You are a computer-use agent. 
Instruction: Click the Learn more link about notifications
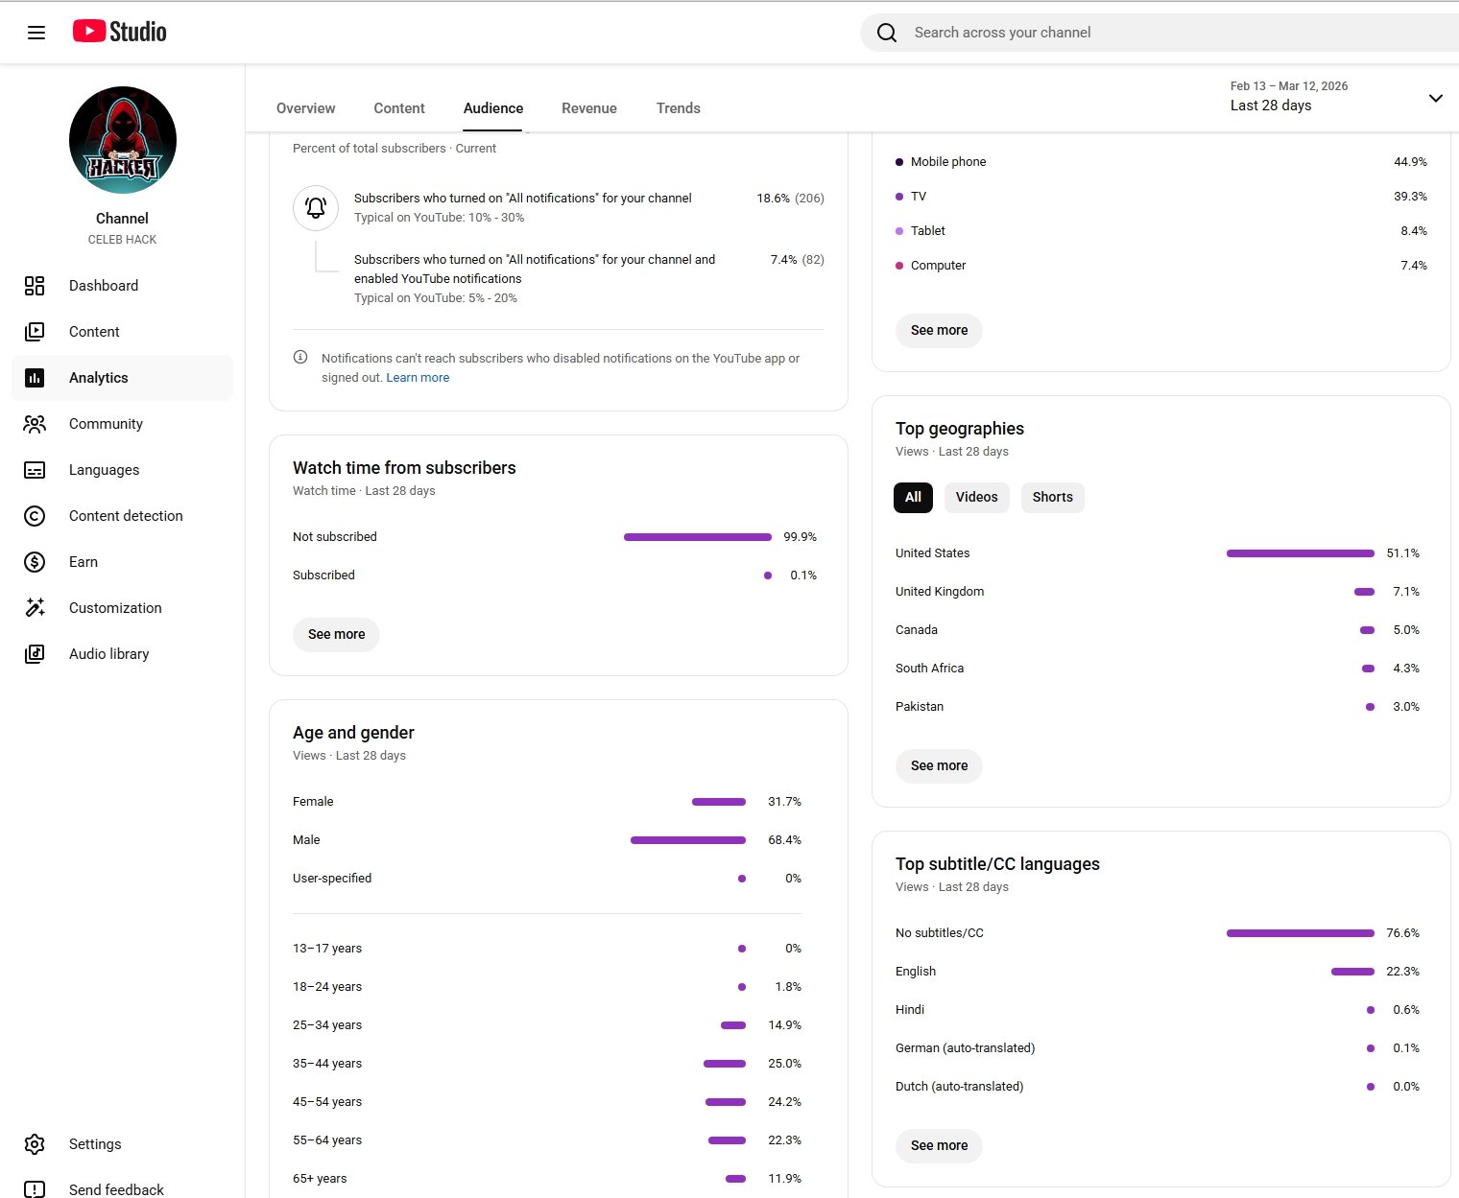click(418, 378)
